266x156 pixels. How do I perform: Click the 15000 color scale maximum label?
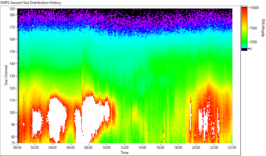coord(254,8)
